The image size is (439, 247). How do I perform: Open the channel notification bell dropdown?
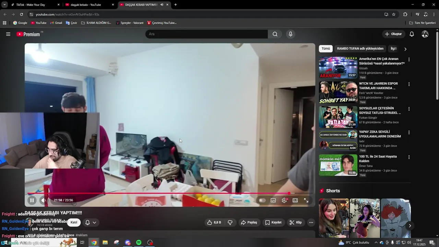91,222
